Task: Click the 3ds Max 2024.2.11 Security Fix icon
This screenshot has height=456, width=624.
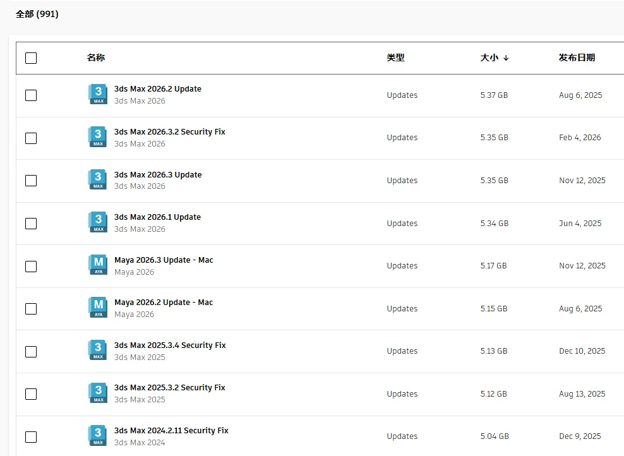Action: [98, 436]
